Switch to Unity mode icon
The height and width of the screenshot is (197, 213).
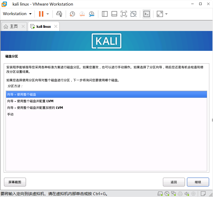click(x=134, y=14)
